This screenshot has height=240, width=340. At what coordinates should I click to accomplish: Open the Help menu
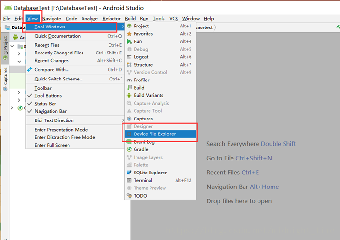[x=209, y=19]
